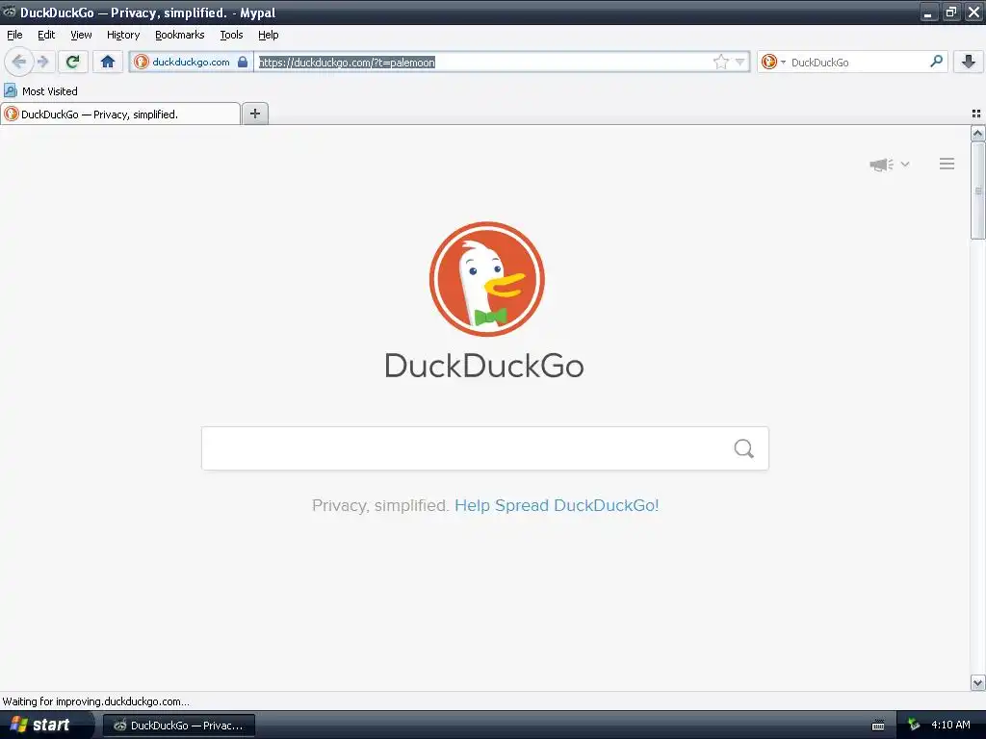This screenshot has width=986, height=739.
Task: Open the hamburger side menu
Action: (x=947, y=164)
